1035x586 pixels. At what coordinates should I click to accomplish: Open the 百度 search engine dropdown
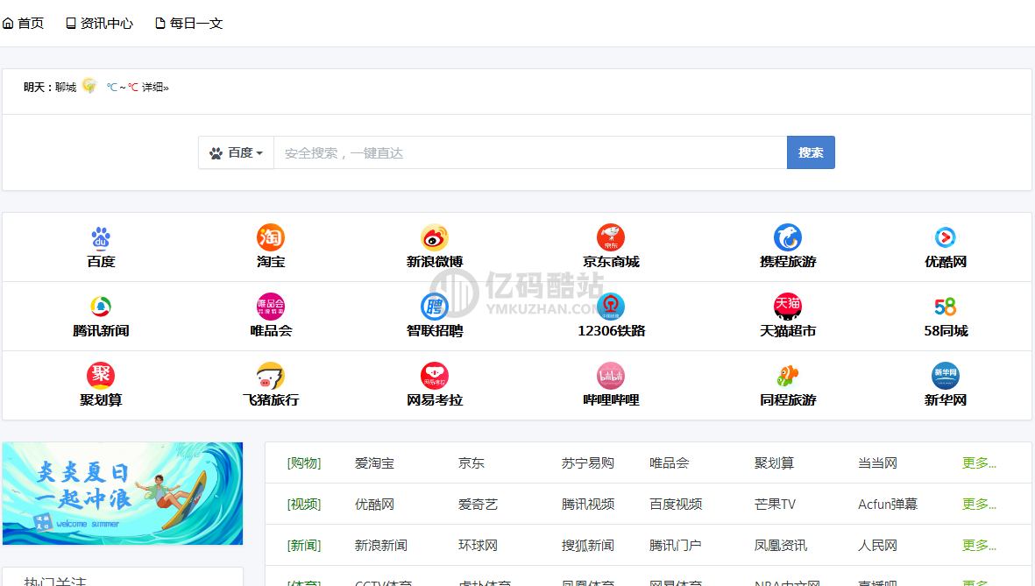pos(237,153)
